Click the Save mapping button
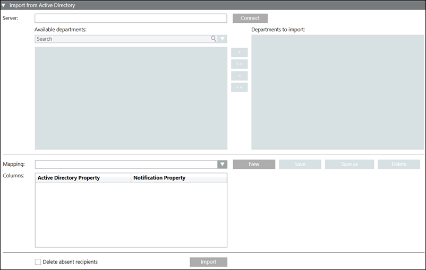426x270 pixels. coord(300,164)
